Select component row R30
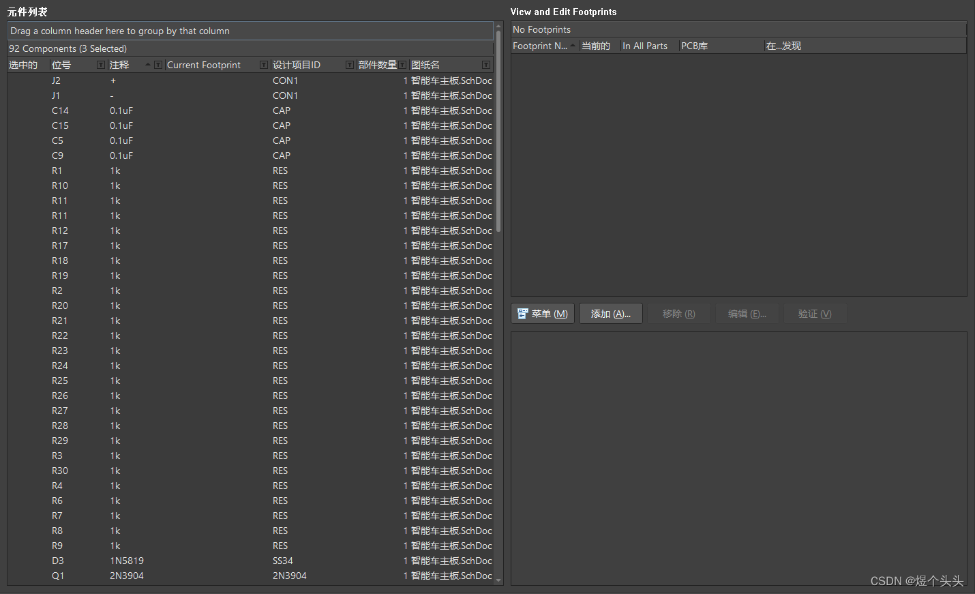This screenshot has height=594, width=975. click(x=250, y=471)
